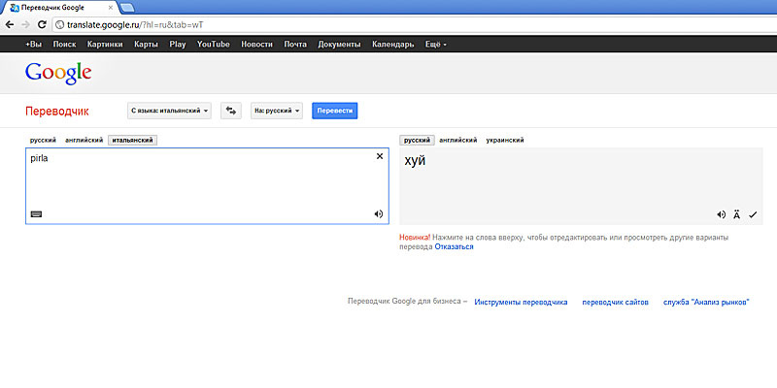Listen to the translated text
This screenshot has width=777, height=388.
721,214
